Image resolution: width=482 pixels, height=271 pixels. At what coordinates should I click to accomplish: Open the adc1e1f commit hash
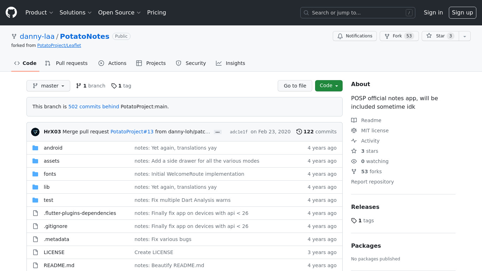tap(239, 132)
